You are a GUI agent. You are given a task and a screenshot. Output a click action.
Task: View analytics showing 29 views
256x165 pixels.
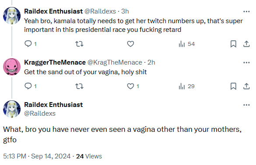click(186, 86)
